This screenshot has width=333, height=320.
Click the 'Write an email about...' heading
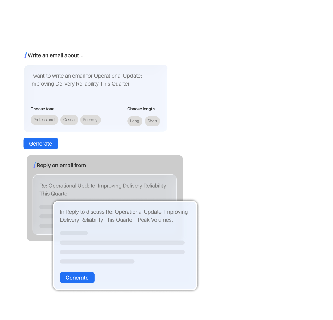coord(55,55)
